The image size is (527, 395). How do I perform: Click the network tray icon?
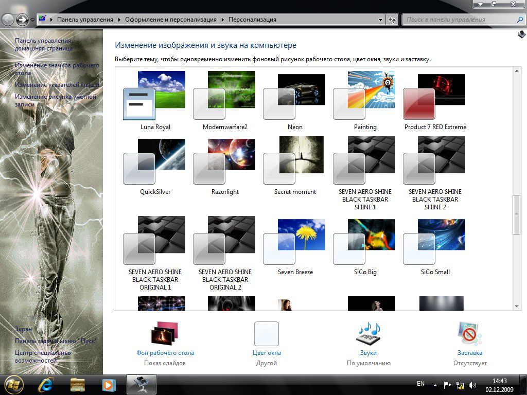coord(460,385)
